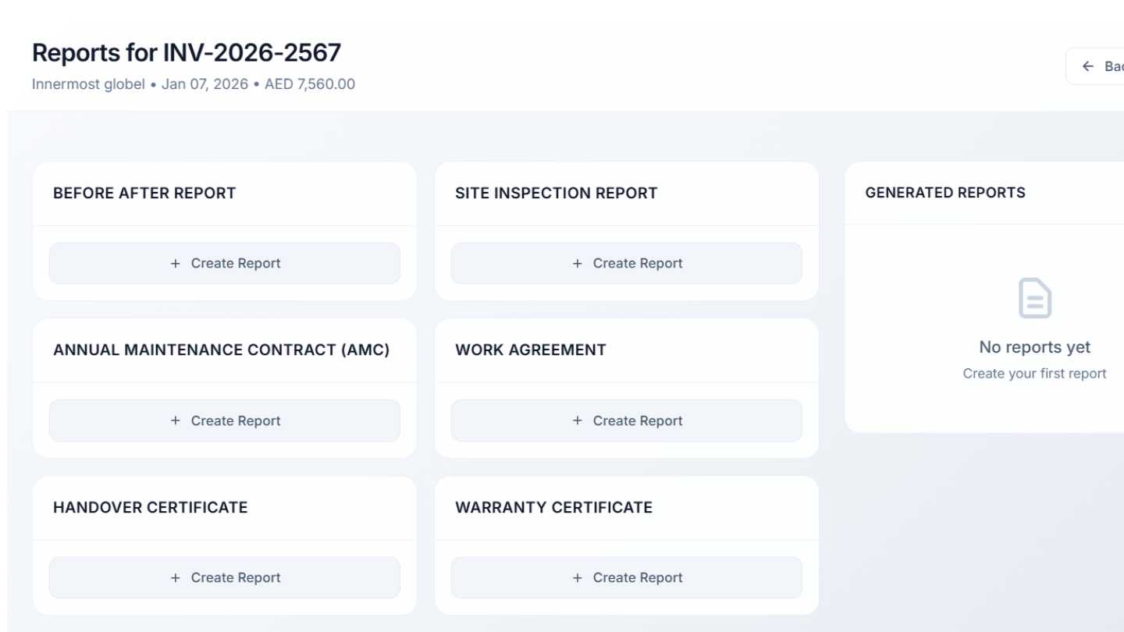This screenshot has width=1124, height=632.
Task: Select the Site Inspection Report heading
Action: (556, 194)
